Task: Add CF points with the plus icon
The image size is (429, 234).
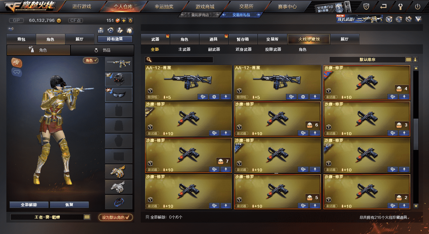Action: [x=124, y=21]
